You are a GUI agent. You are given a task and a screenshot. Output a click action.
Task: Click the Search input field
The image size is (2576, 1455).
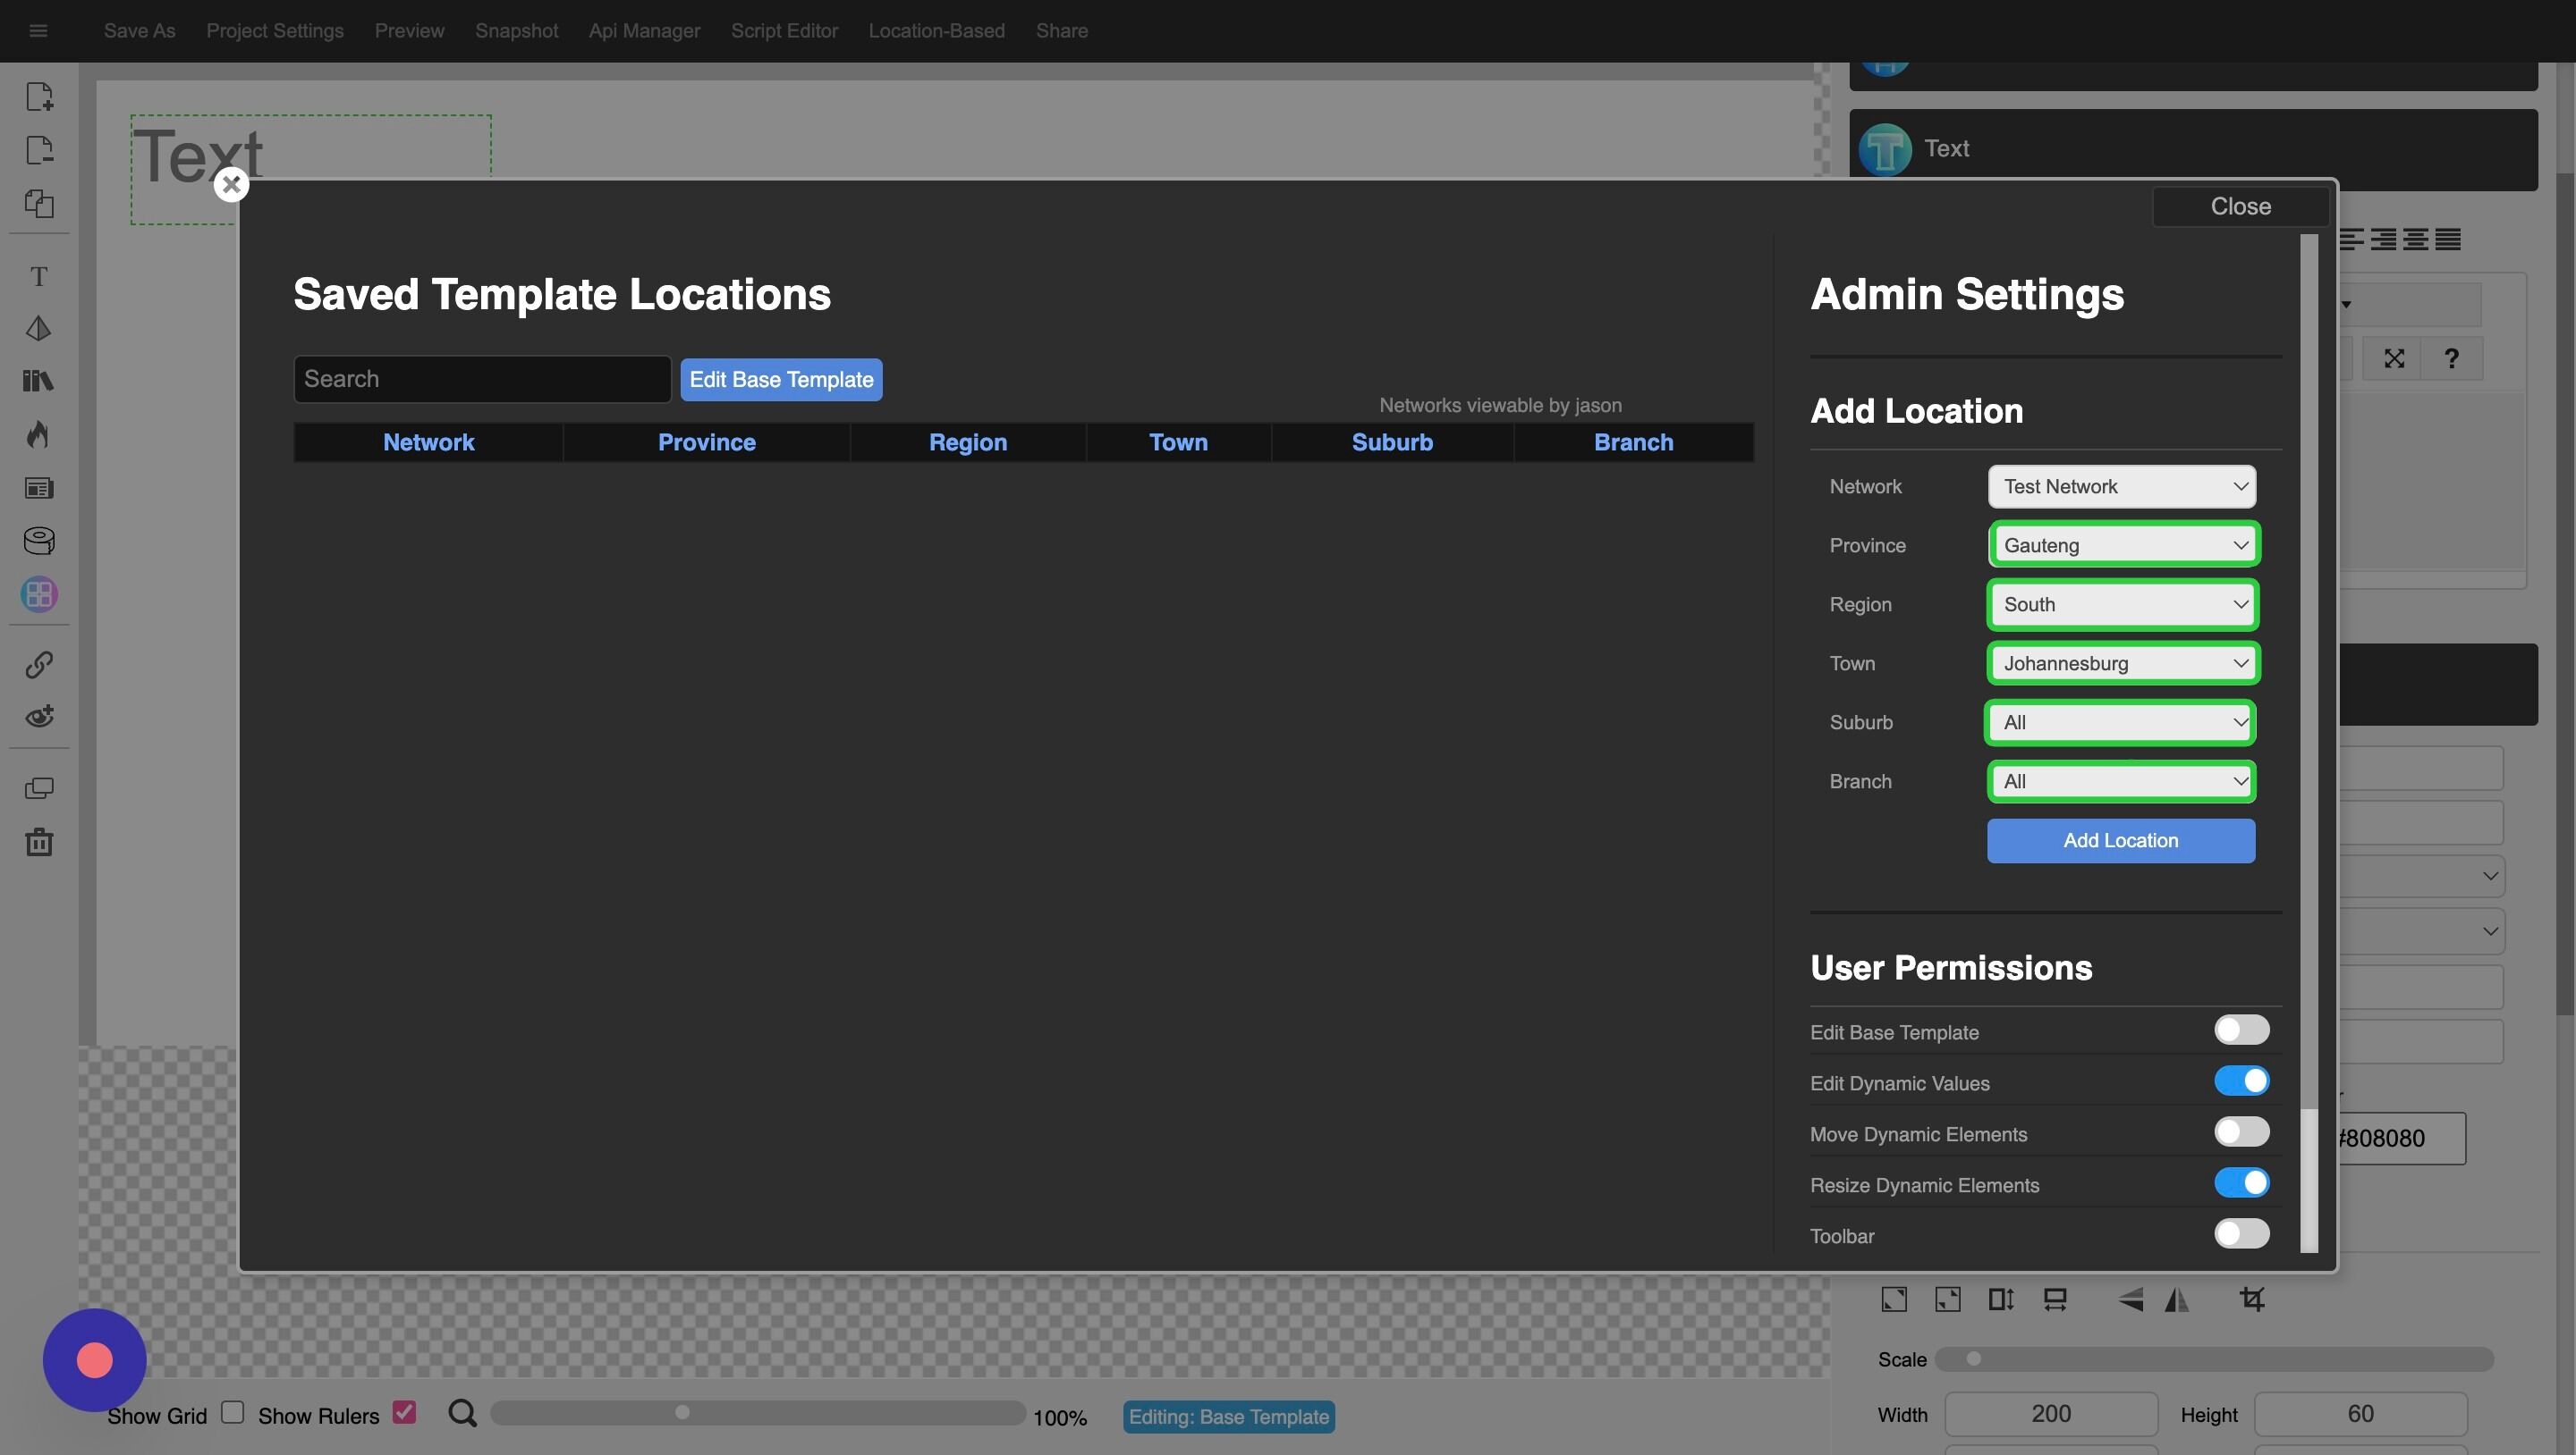click(x=482, y=380)
